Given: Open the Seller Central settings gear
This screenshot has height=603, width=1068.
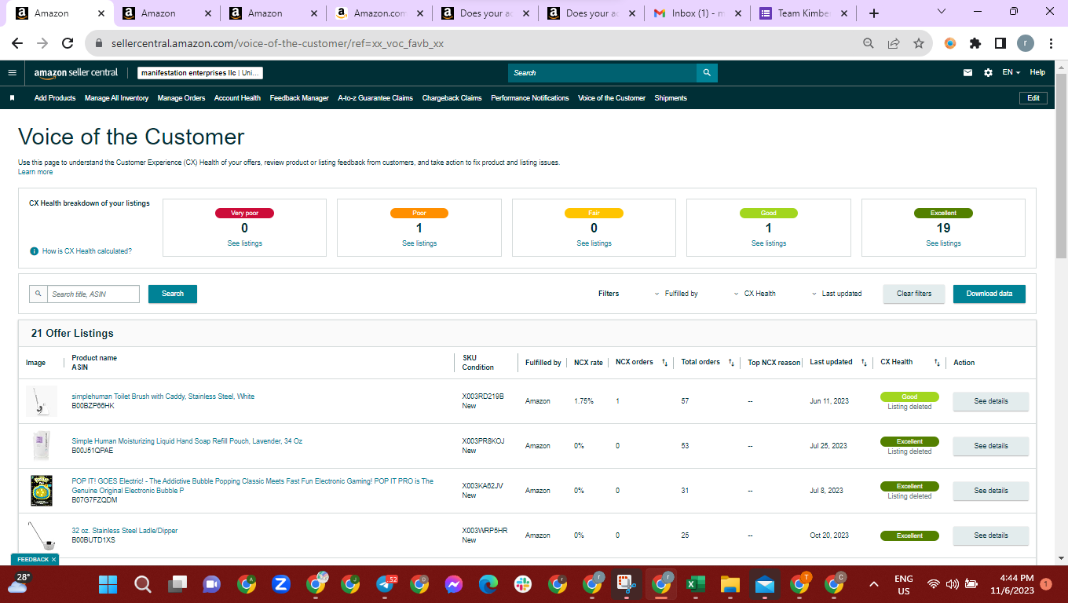Looking at the screenshot, I should click(988, 72).
